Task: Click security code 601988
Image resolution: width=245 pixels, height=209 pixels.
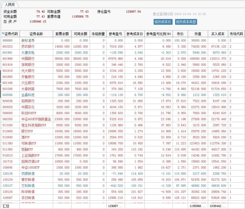Action: point(7,59)
